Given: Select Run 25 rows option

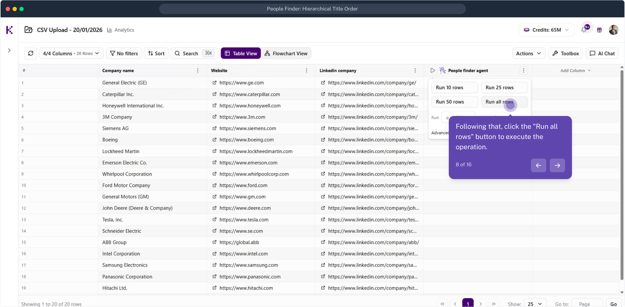Looking at the screenshot, I should 504,88.
